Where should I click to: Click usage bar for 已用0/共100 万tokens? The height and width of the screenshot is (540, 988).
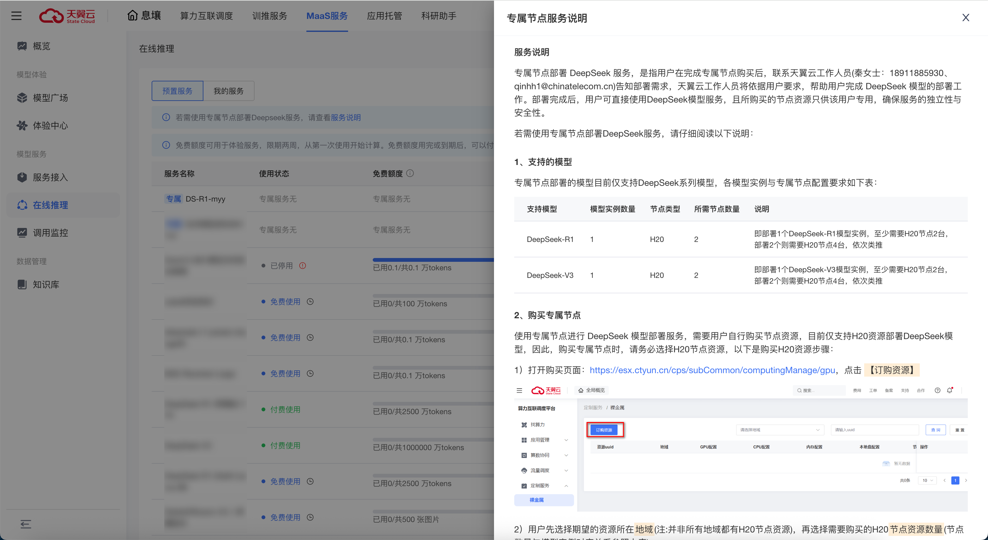pyautogui.click(x=433, y=296)
